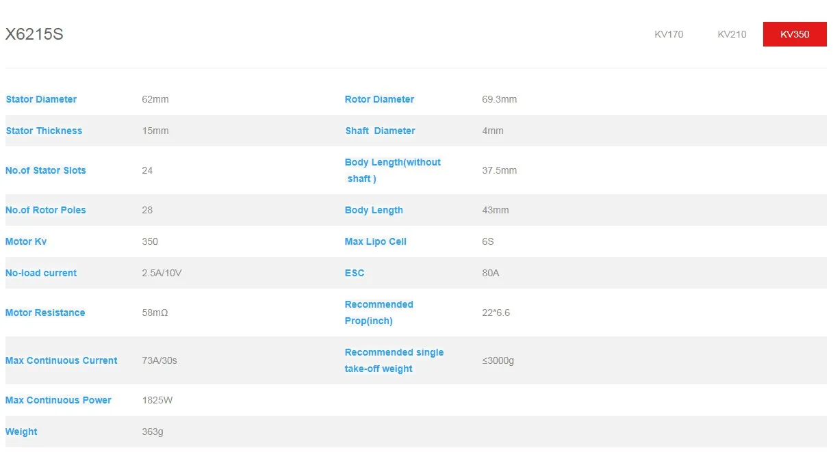Click the Motor Resistance label

pos(45,313)
